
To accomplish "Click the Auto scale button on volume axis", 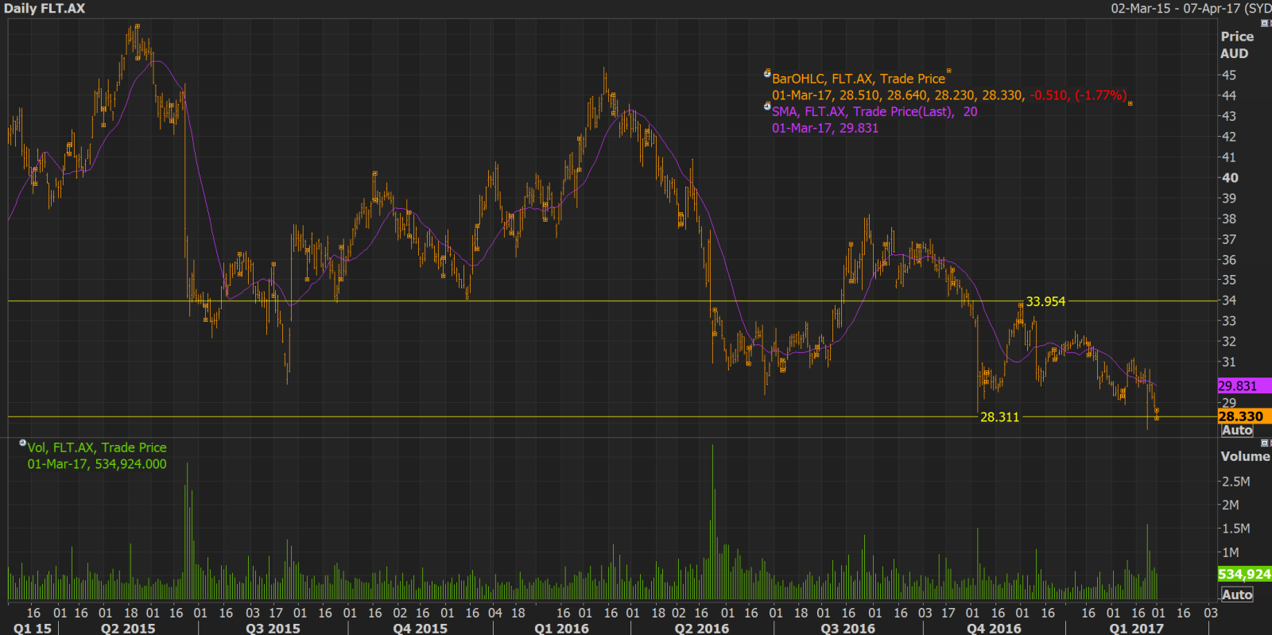I will [1237, 594].
